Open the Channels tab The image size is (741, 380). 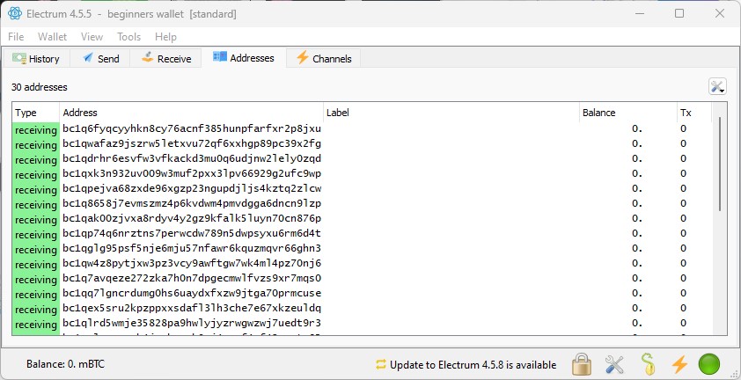pos(324,59)
